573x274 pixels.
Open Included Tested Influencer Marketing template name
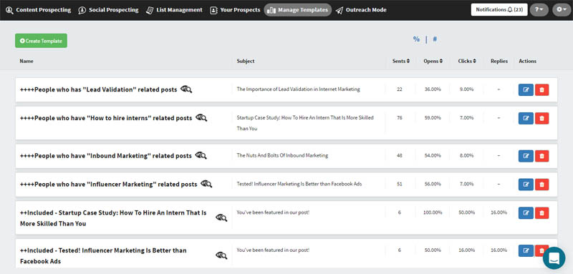click(103, 256)
